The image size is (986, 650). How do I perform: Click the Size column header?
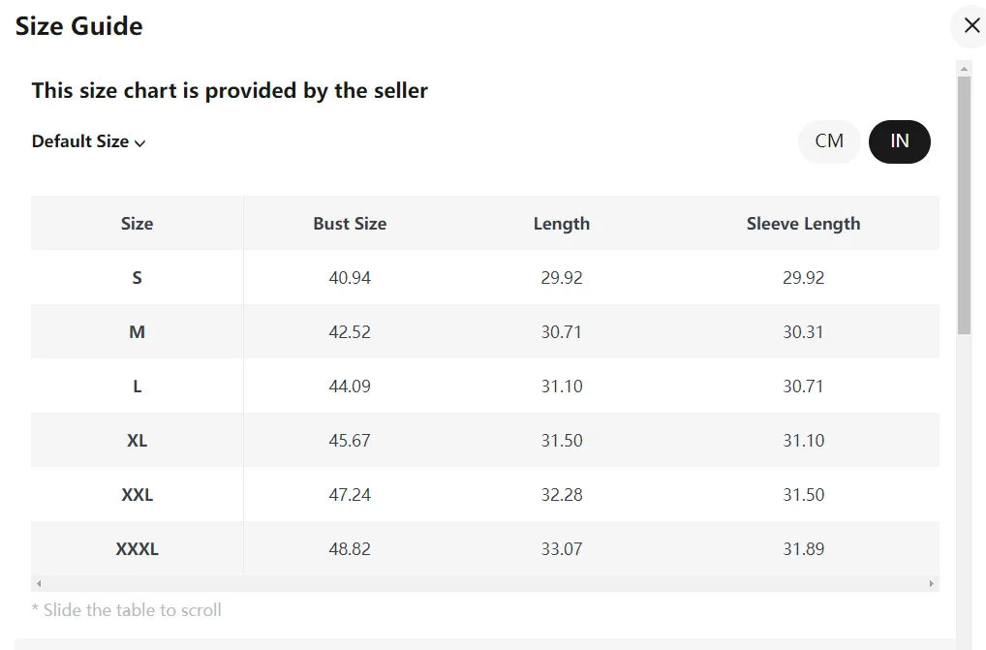(x=137, y=224)
